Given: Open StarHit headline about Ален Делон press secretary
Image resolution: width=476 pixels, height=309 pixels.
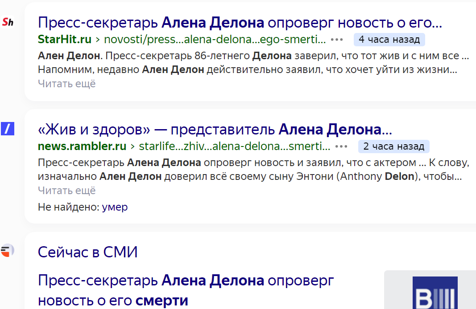Looking at the screenshot, I should (240, 23).
